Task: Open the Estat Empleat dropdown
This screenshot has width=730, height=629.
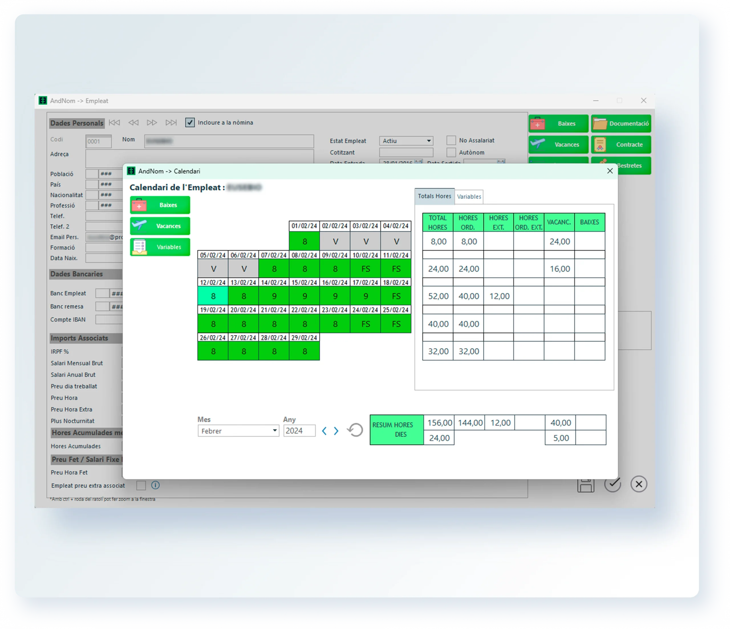Action: (428, 141)
